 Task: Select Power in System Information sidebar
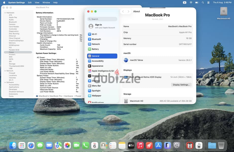(18, 52)
